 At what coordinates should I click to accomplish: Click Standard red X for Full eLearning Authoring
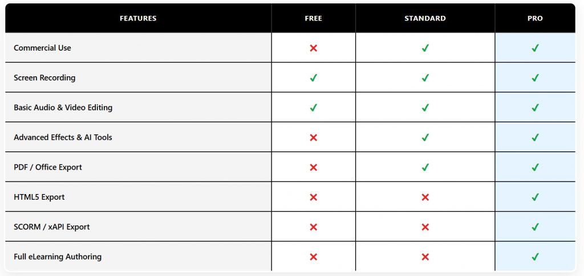[425, 257]
